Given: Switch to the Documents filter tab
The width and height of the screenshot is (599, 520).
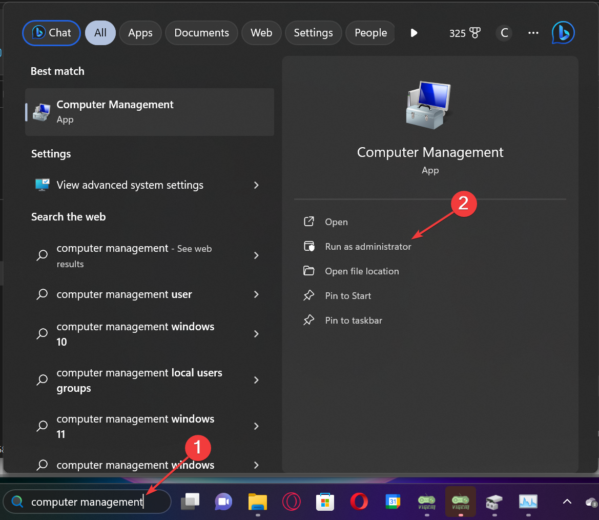Looking at the screenshot, I should (x=201, y=32).
